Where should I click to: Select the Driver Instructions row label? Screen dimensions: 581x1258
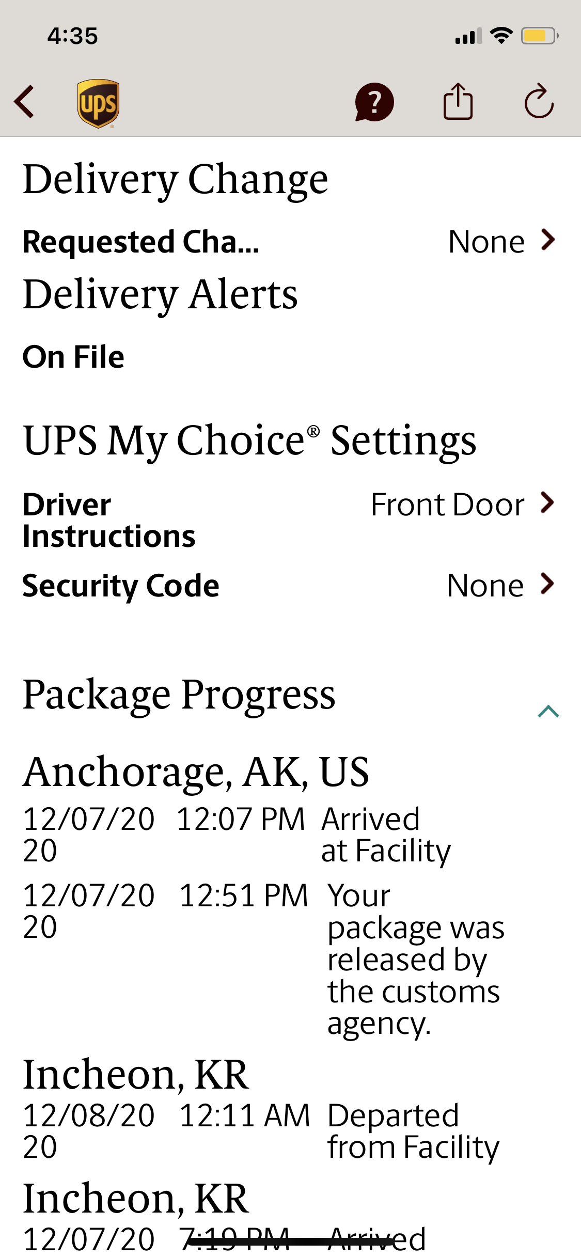click(x=109, y=520)
